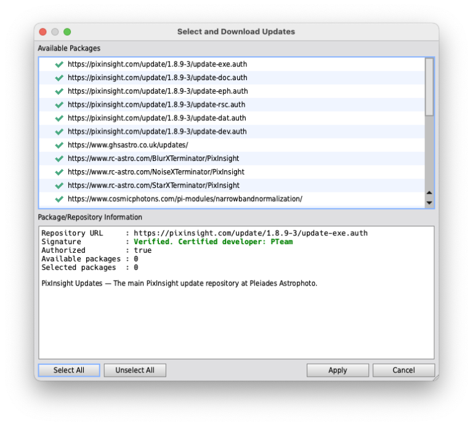
Task: Click the scroll down arrow in package list
Action: pyautogui.click(x=429, y=203)
